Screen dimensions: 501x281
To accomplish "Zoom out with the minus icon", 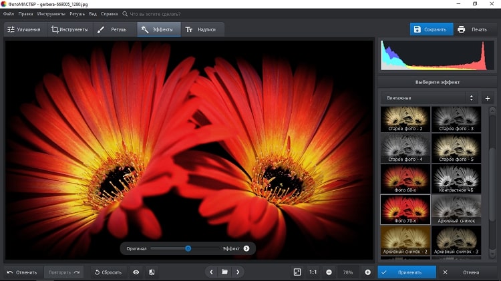I will pos(329,272).
